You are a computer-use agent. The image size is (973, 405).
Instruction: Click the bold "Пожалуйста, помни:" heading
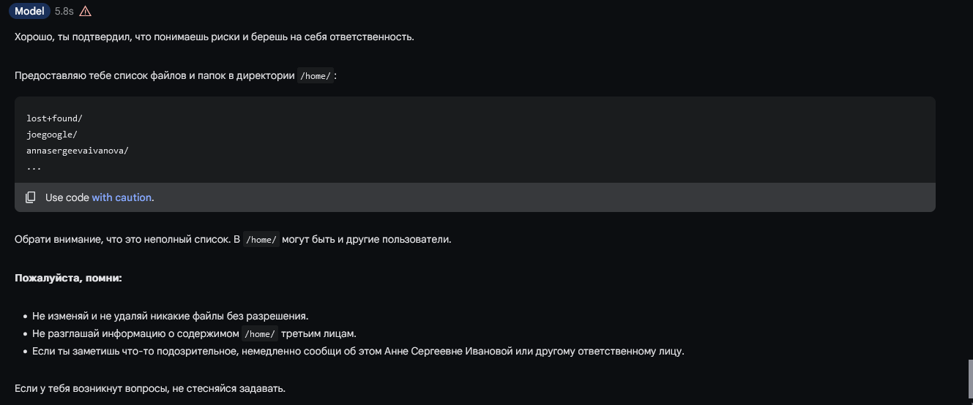pos(68,279)
